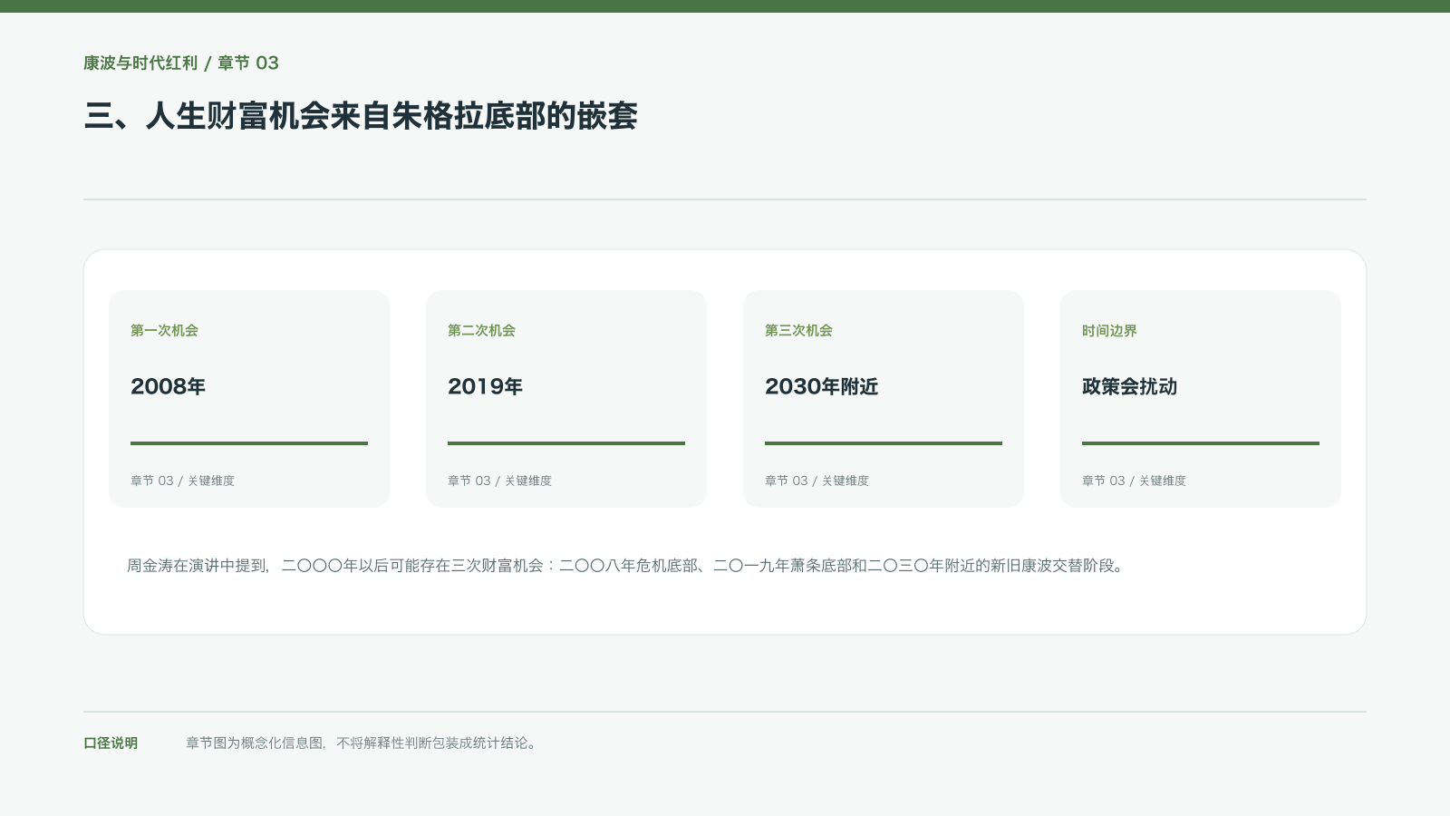Image resolution: width=1450 pixels, height=816 pixels.
Task: Select the slide title "三、人生财富机会来自朱格拉底部的嵌套"
Action: coord(361,116)
